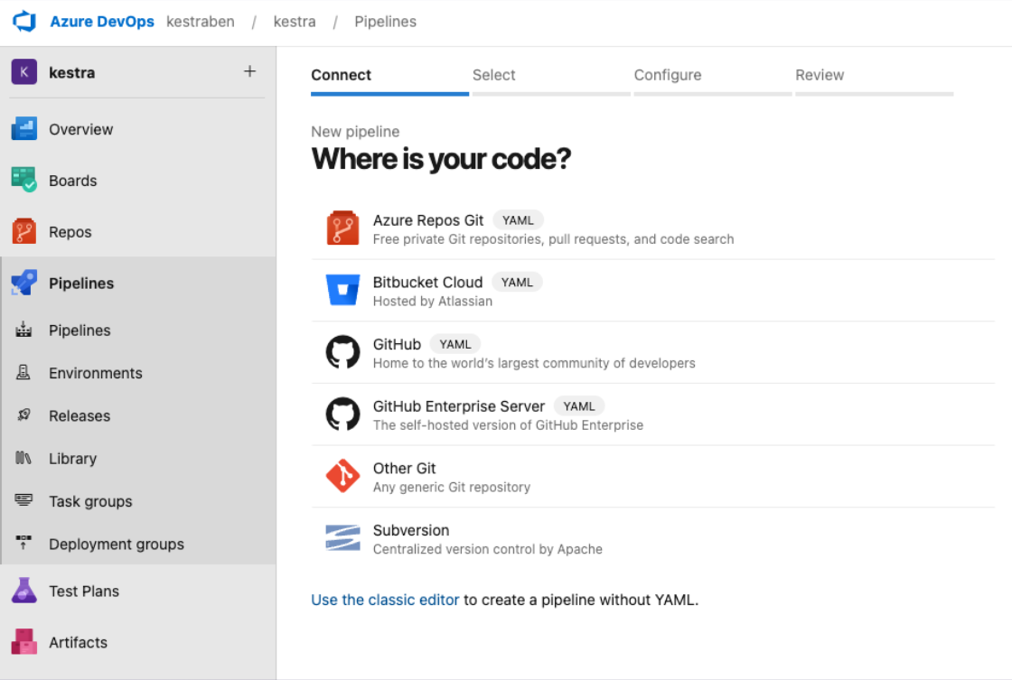Click the GitHub octocat icon
Screen dimensions: 1012x680
(x=342, y=352)
